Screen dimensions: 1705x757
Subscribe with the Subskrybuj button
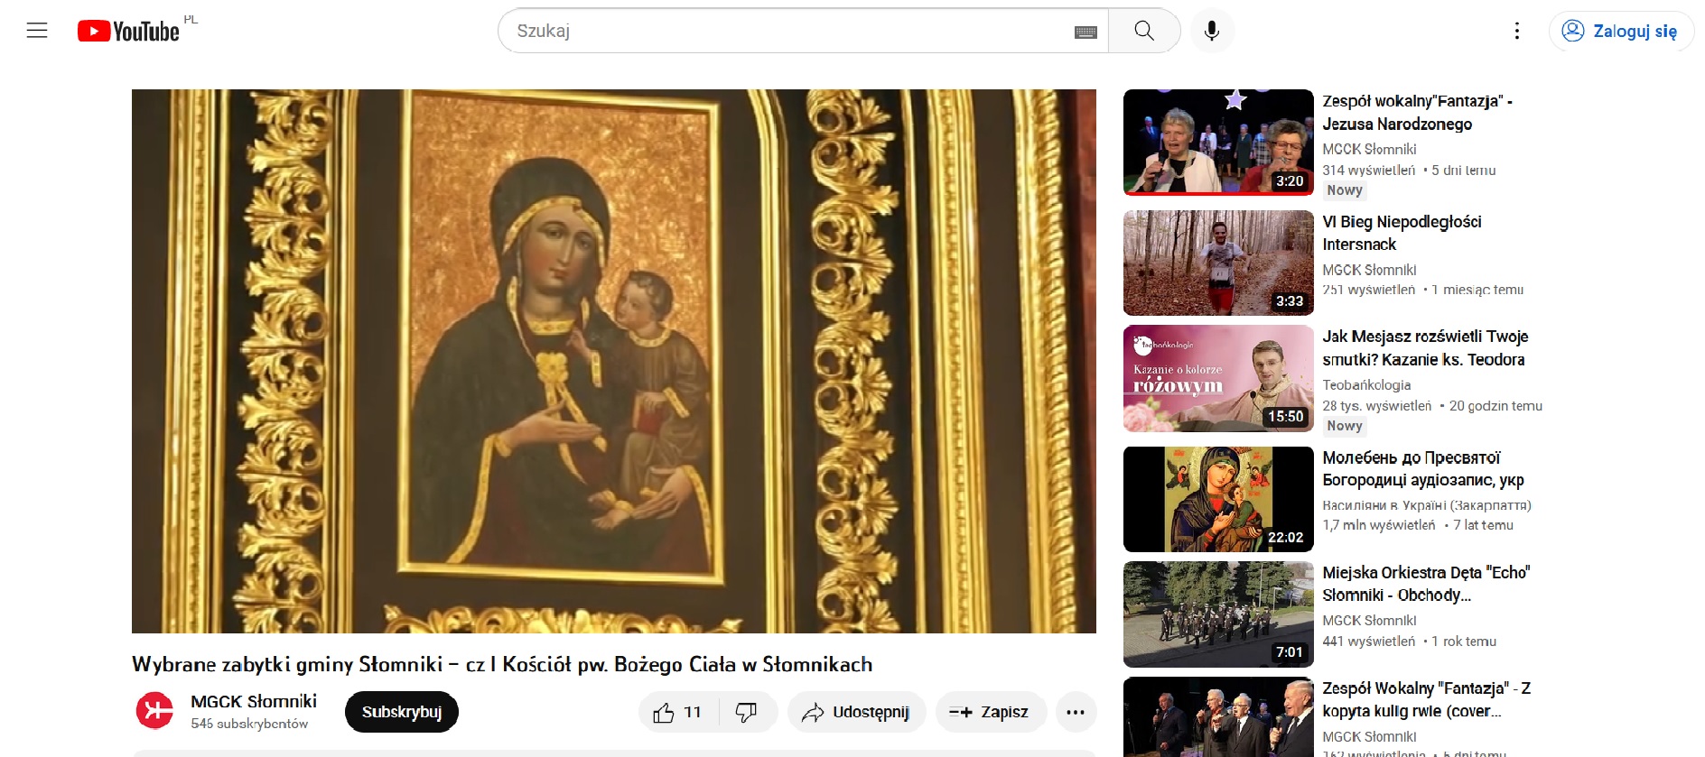pos(401,712)
